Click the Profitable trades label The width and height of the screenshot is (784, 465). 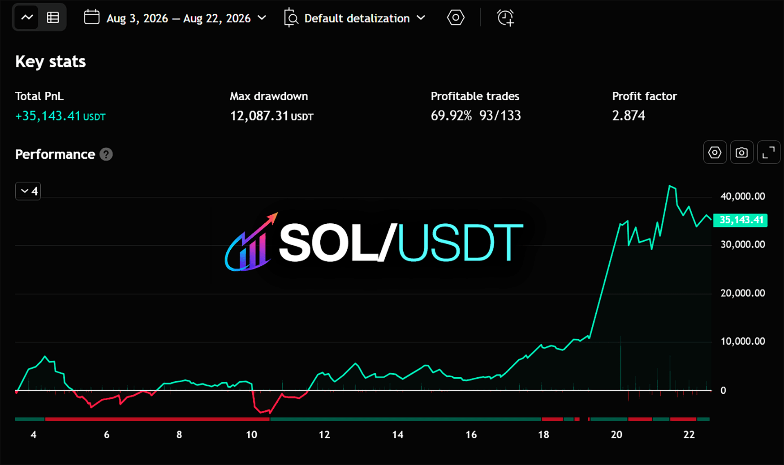475,96
